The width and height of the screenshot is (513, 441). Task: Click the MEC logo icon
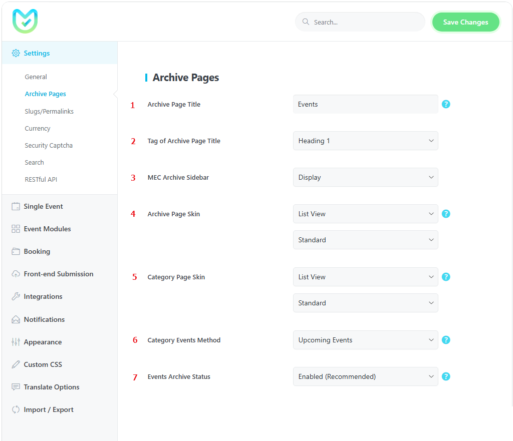click(25, 22)
